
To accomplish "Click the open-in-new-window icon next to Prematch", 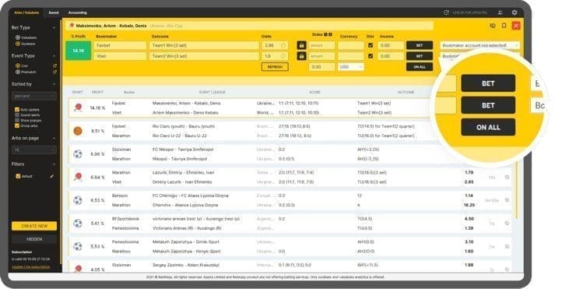I will 54,72.
